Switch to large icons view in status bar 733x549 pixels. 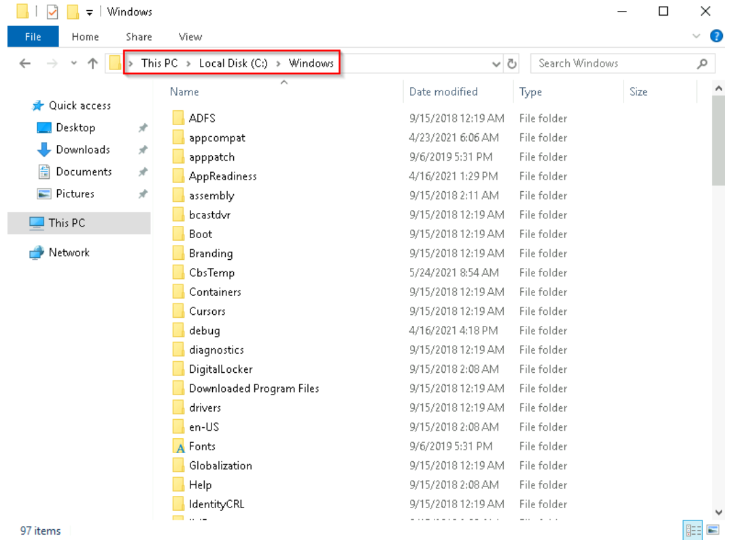click(x=713, y=531)
